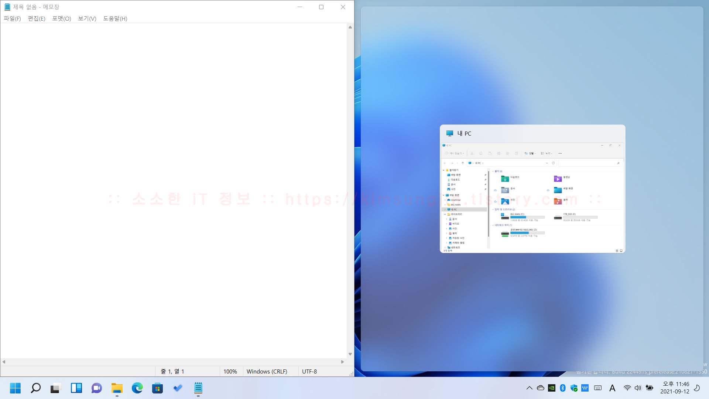Click the volume speaker tray icon

638,388
